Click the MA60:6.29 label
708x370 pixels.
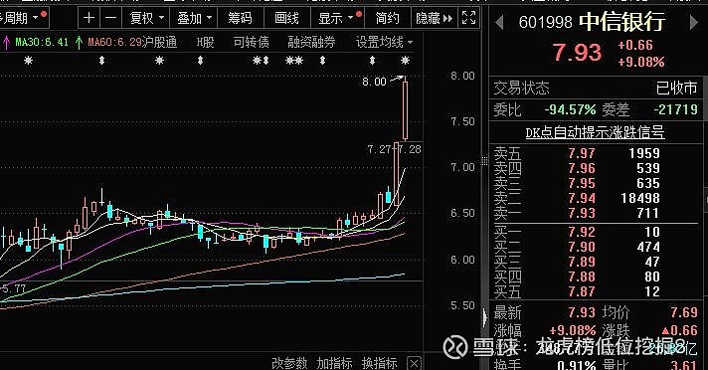(114, 43)
